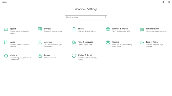Click the Windows Settings heading
The image size is (172, 96).
86,9
